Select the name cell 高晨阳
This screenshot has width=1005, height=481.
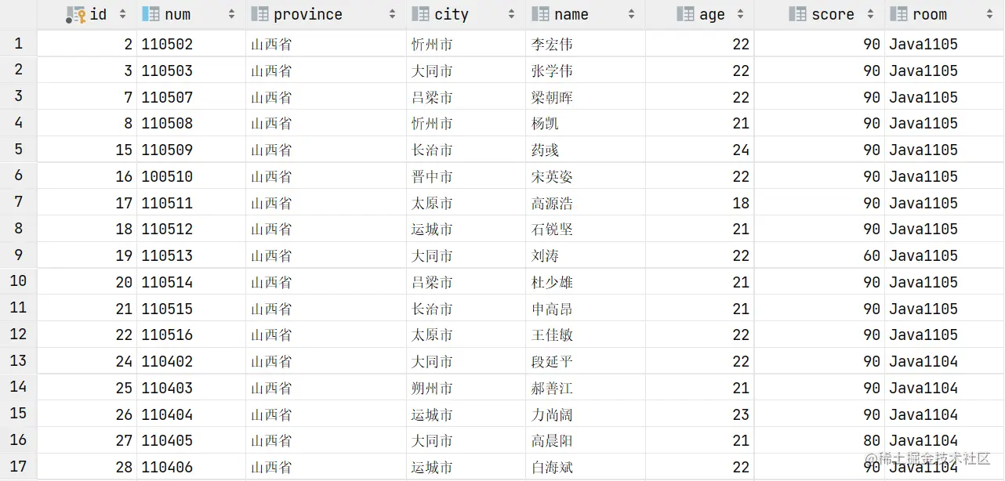click(552, 441)
